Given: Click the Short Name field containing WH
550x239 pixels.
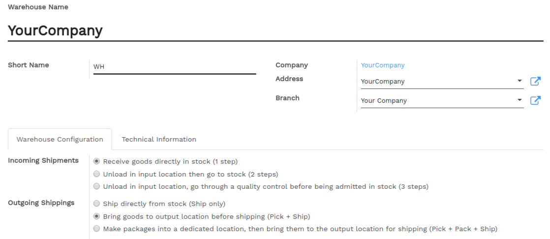Looking at the screenshot, I should coord(175,66).
